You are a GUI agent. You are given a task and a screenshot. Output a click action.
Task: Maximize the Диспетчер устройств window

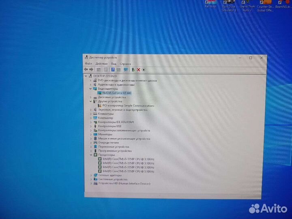tap(251, 58)
